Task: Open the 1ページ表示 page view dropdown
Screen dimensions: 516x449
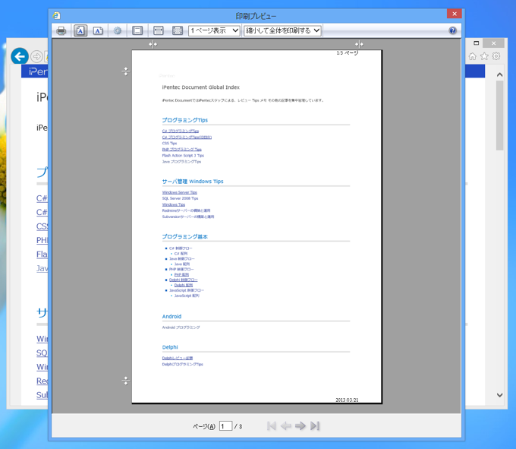Action: pos(214,30)
